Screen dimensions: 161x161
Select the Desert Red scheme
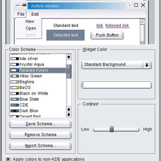38,116
